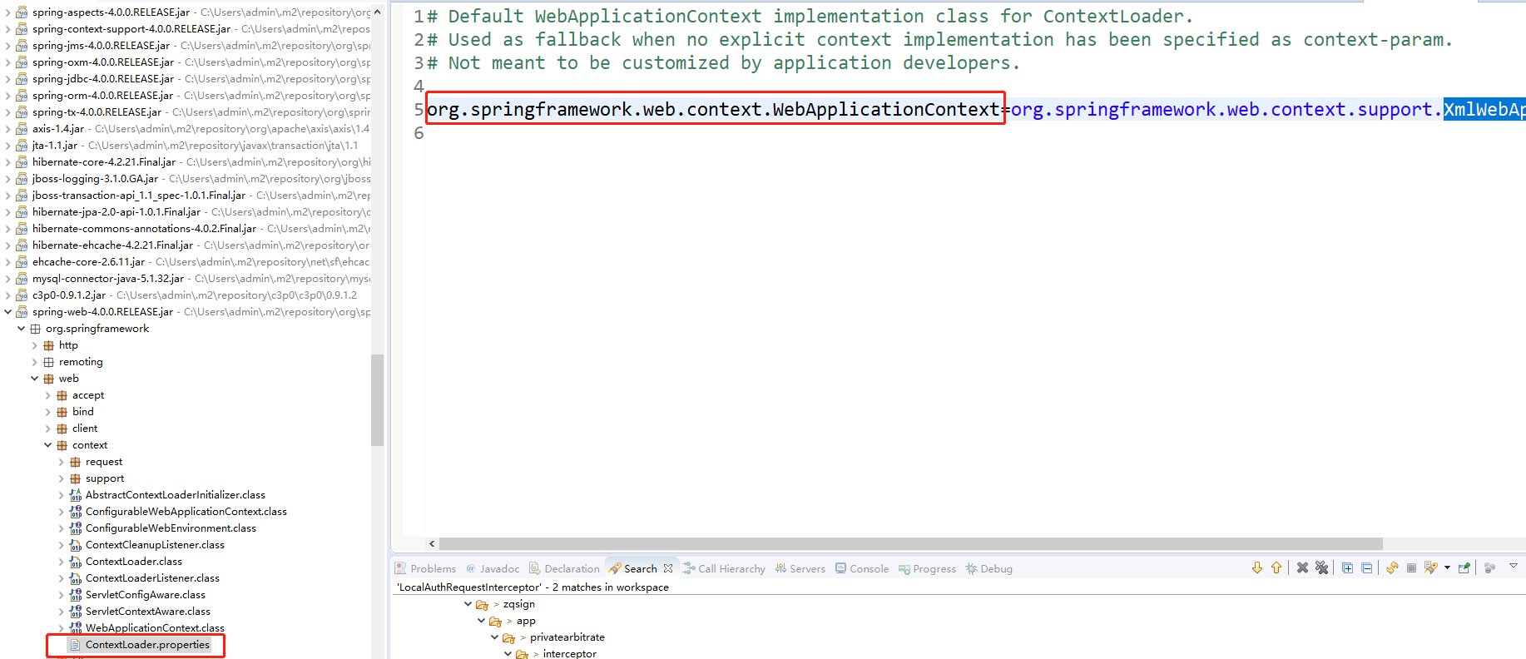Collapse zqsign folder in search results
1526x659 pixels.
coord(468,604)
